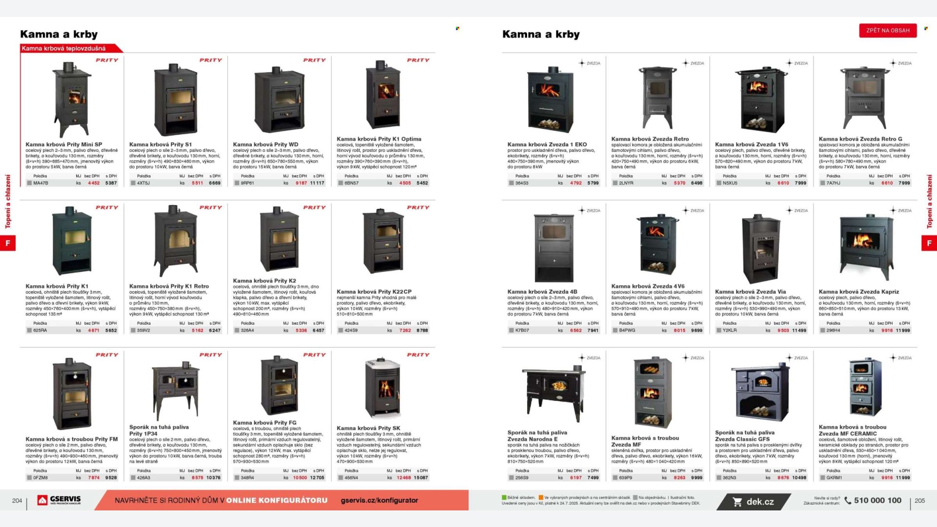Viewport: 937px width, 527px height.
Task: Open the gservis.cz/konfigurator link
Action: 379,500
